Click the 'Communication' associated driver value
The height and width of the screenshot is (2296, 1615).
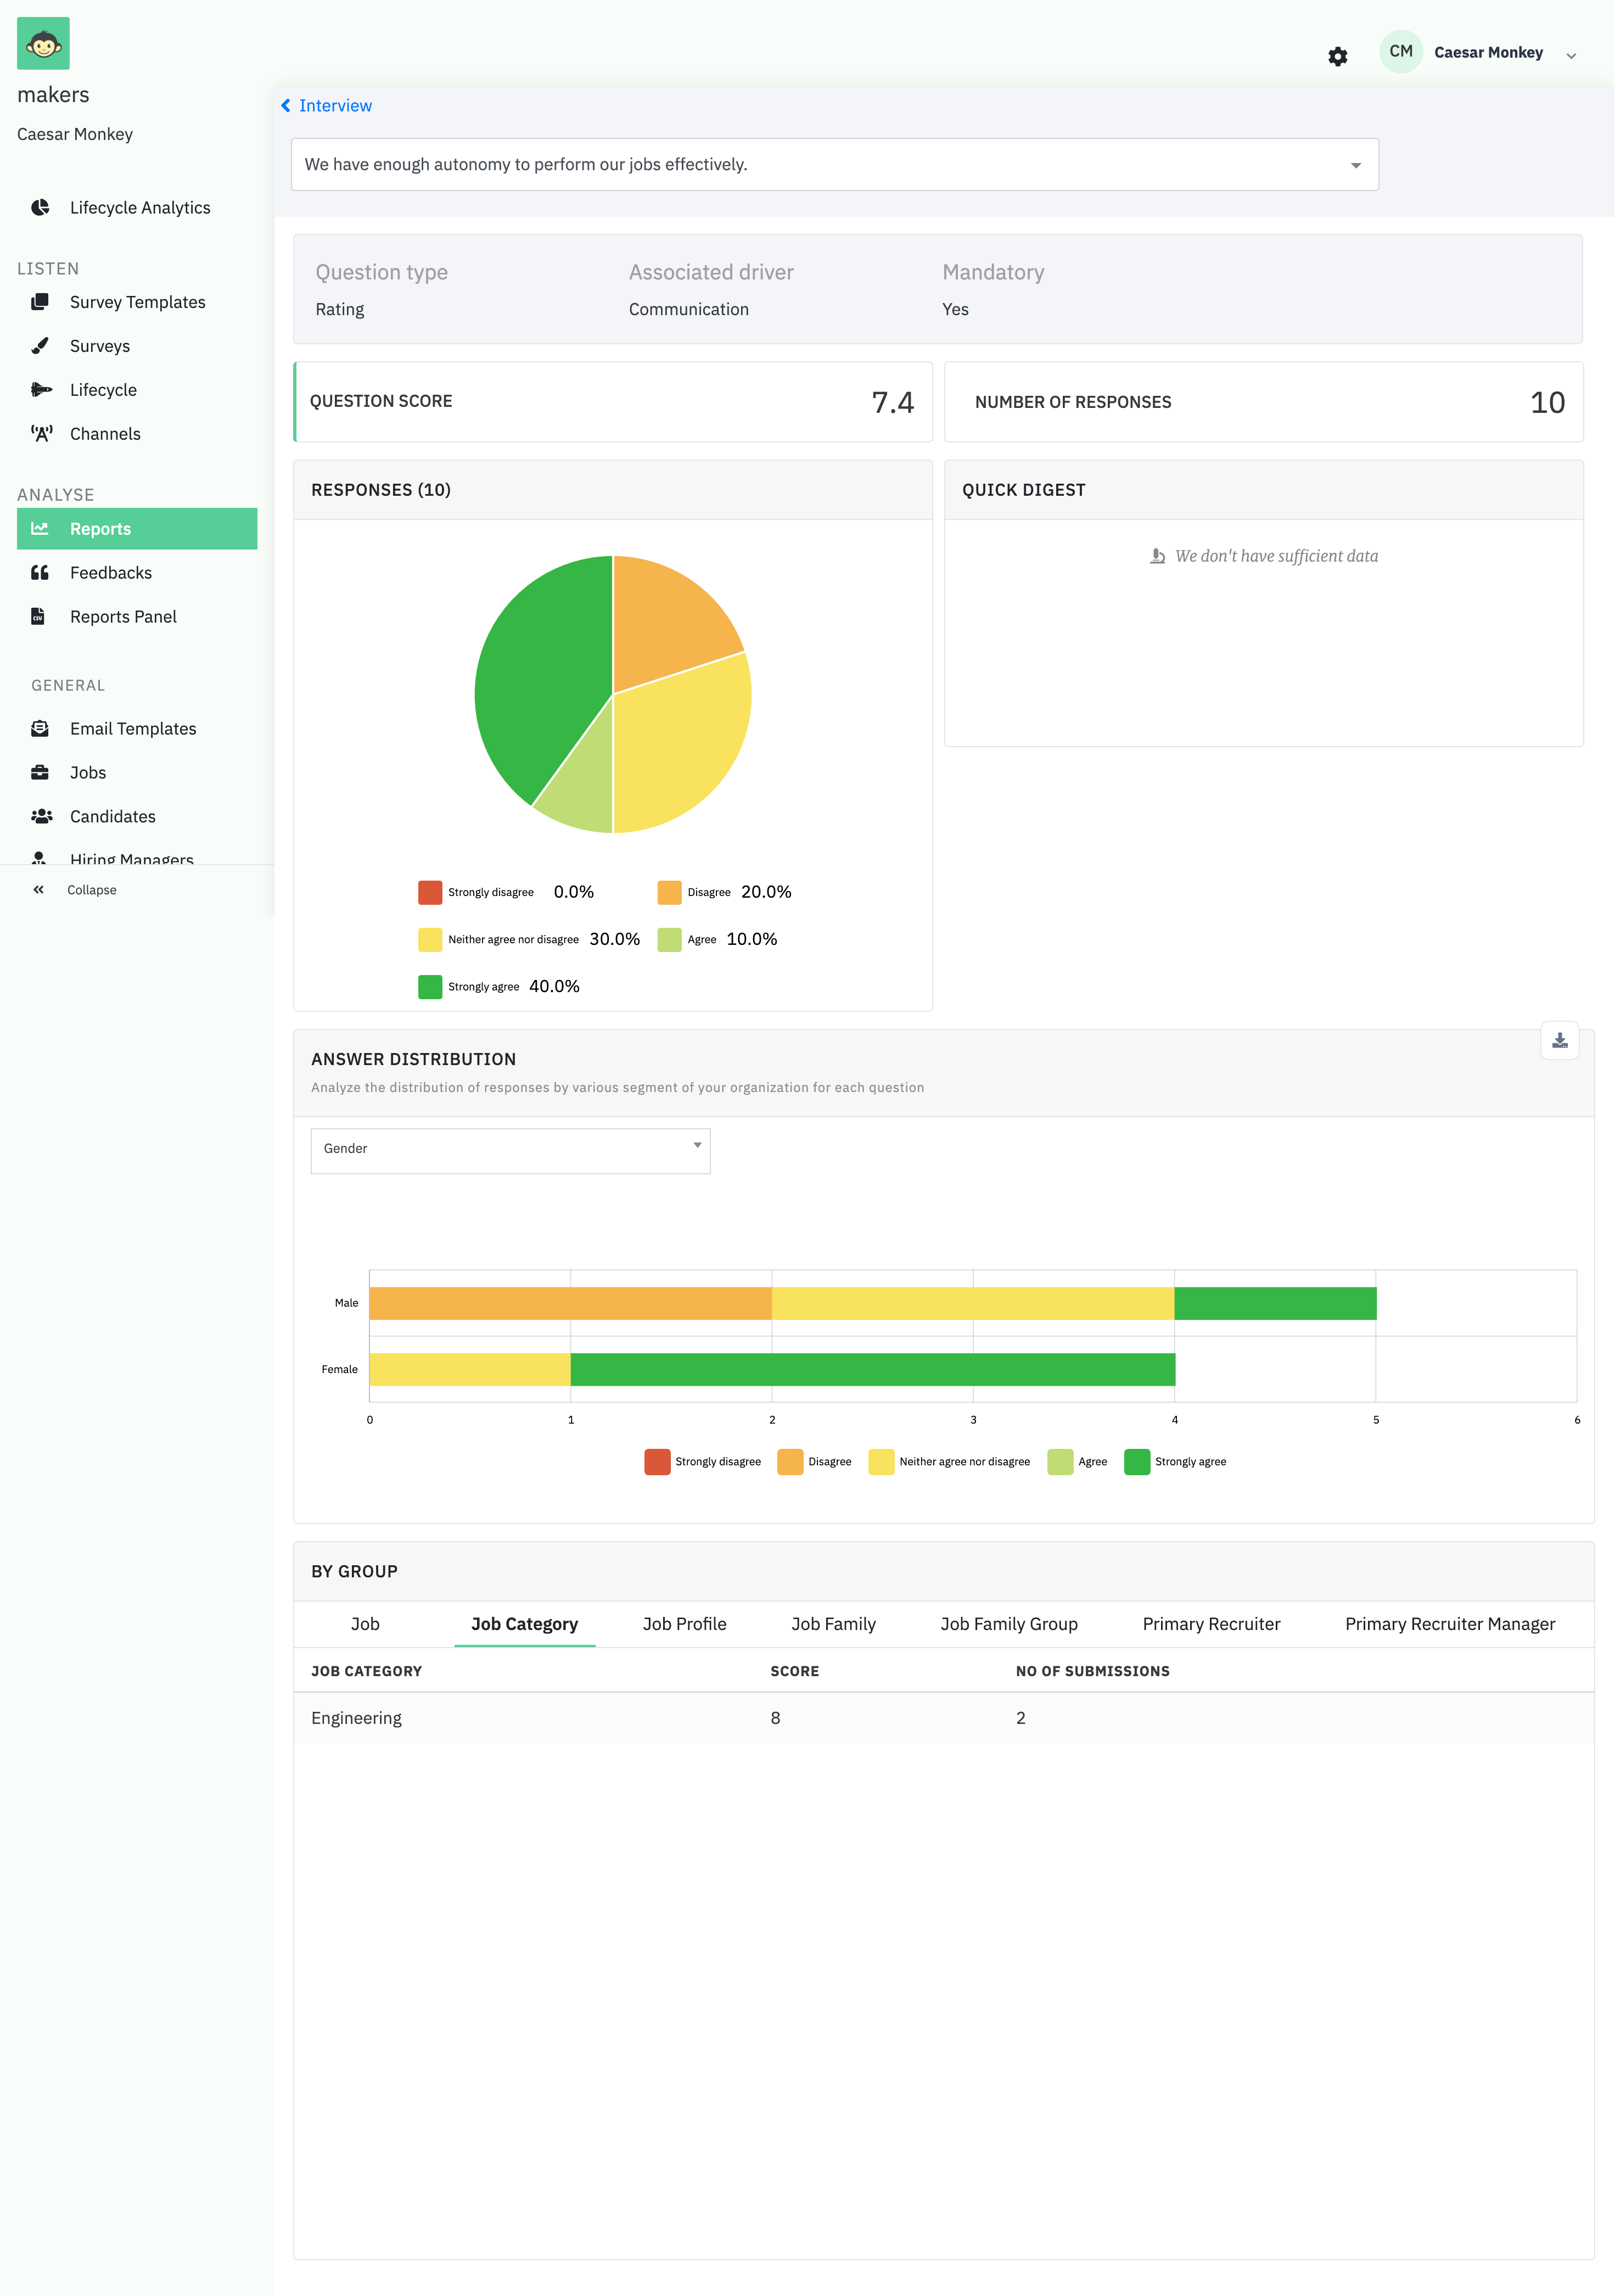[688, 309]
